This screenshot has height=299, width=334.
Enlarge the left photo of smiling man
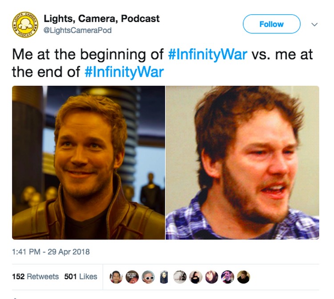[x=89, y=162]
